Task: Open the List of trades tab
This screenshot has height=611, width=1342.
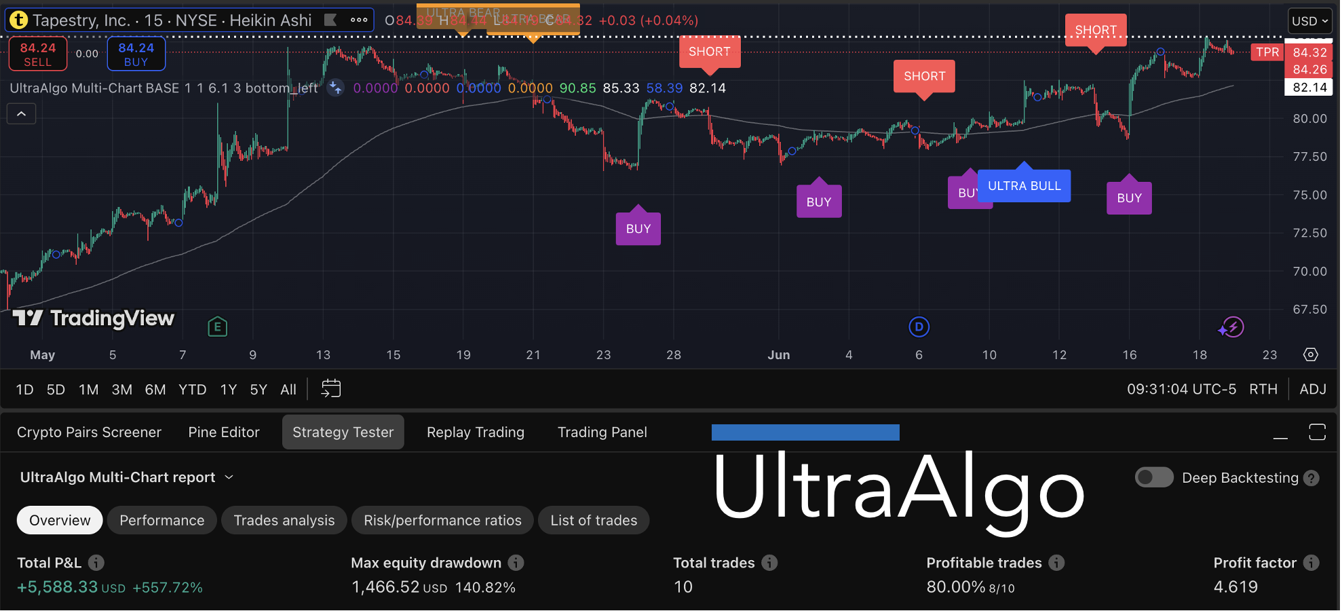Action: [x=594, y=521]
